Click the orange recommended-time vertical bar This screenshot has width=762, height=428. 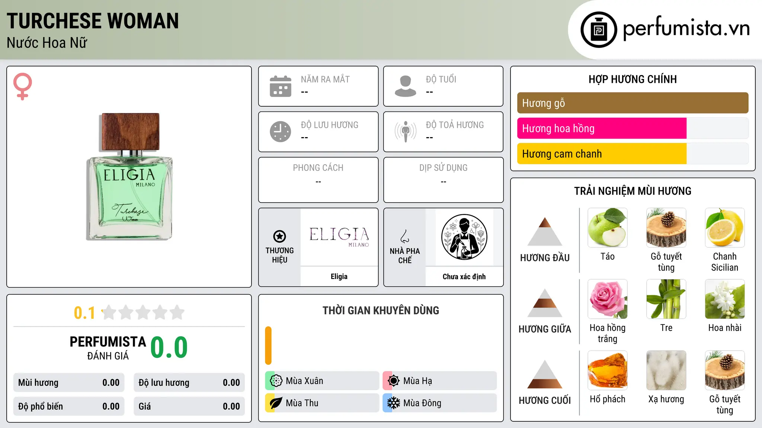(268, 346)
